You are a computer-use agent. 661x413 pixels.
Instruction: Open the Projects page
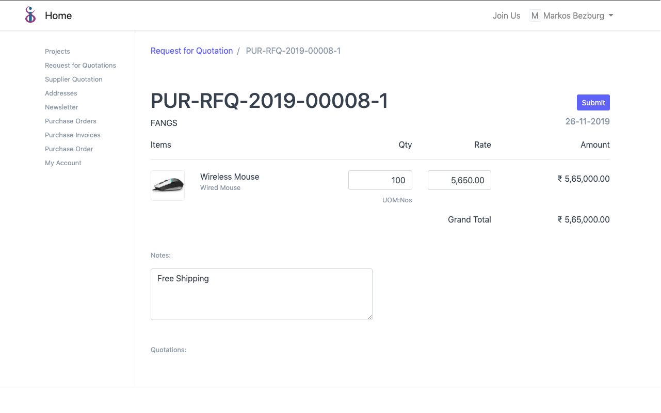[57, 51]
